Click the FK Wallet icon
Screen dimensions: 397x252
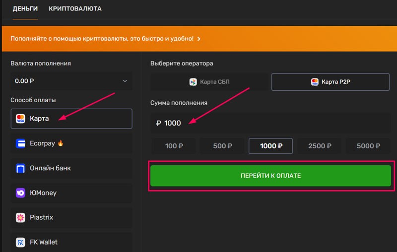click(20, 242)
